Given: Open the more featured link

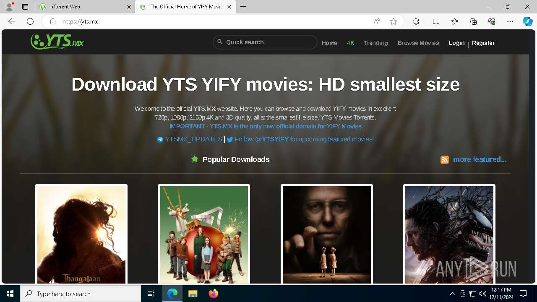Looking at the screenshot, I should [x=480, y=159].
